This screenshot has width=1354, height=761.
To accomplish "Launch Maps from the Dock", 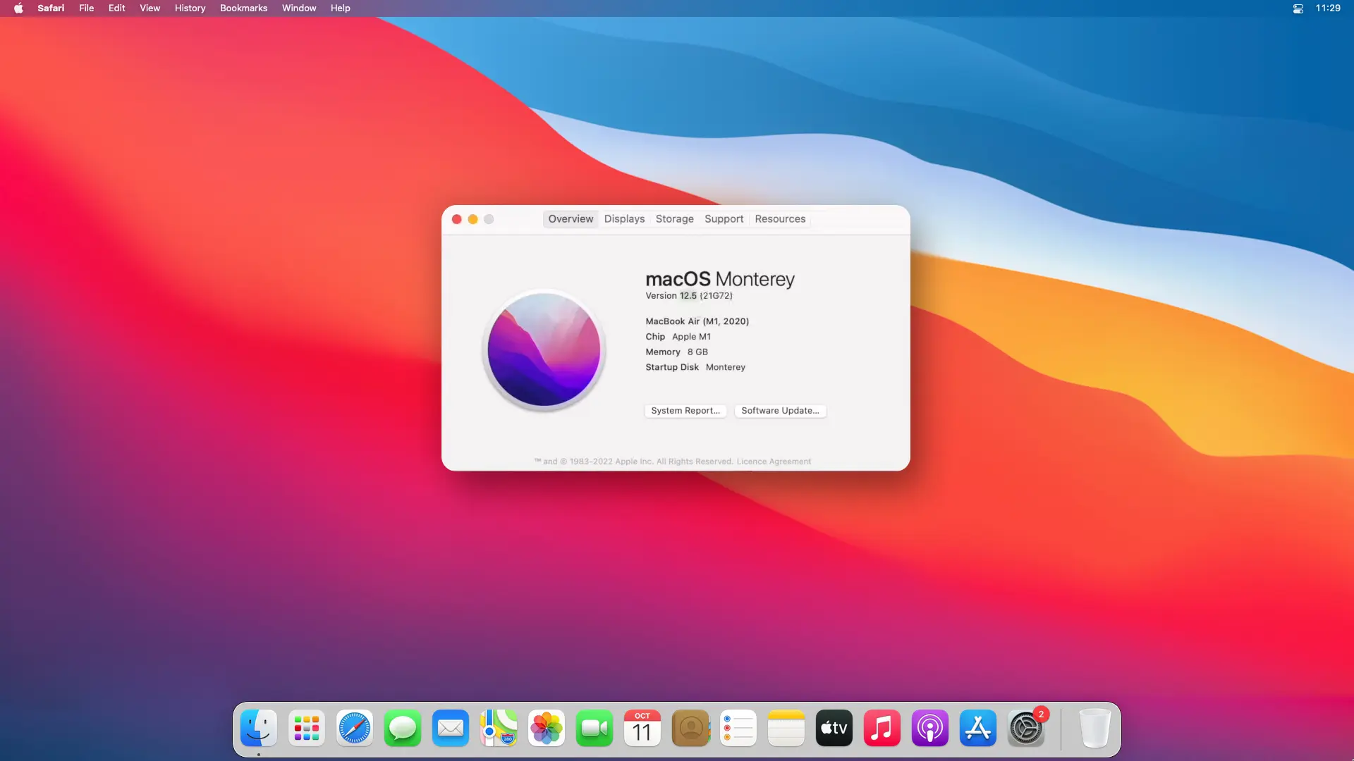I will [x=499, y=728].
